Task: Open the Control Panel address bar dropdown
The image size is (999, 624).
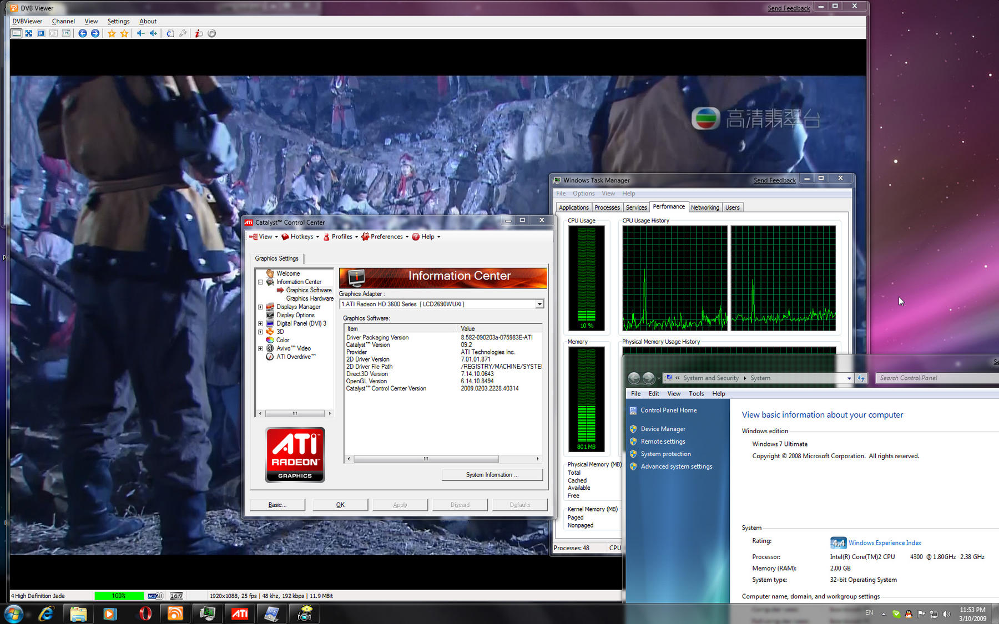Action: pos(849,378)
